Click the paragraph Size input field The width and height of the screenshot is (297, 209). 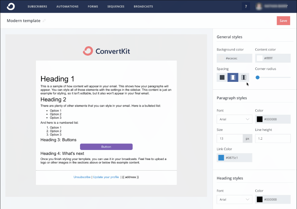230,139
